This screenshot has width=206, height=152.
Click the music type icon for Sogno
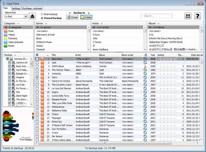point(42,92)
